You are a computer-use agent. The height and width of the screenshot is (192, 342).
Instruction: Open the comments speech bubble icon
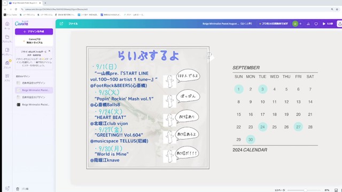point(316,23)
